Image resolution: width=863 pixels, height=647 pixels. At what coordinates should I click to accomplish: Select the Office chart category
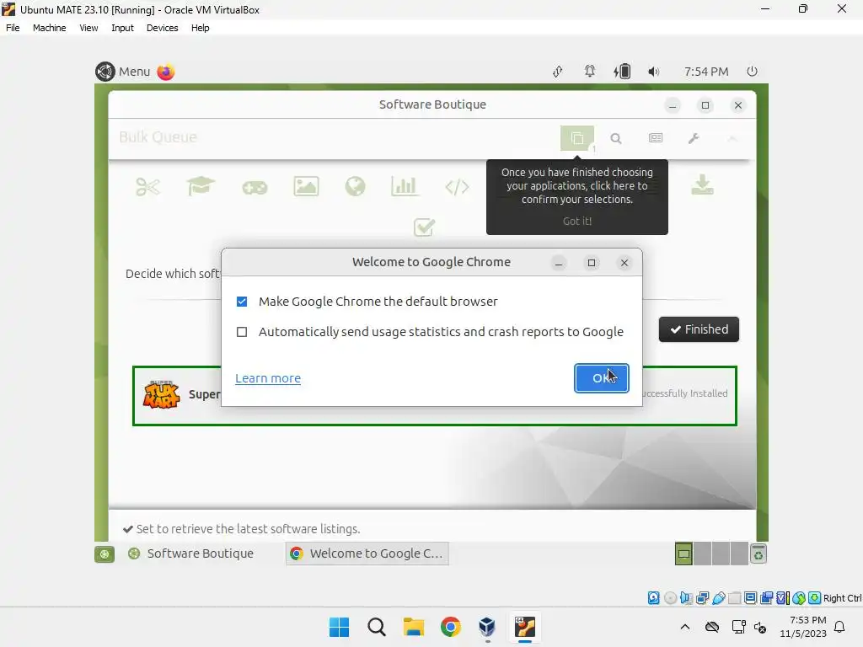(x=405, y=186)
